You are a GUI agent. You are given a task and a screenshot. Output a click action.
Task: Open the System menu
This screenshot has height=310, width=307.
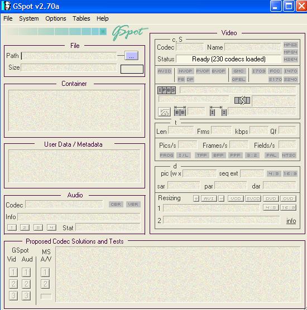pos(29,18)
